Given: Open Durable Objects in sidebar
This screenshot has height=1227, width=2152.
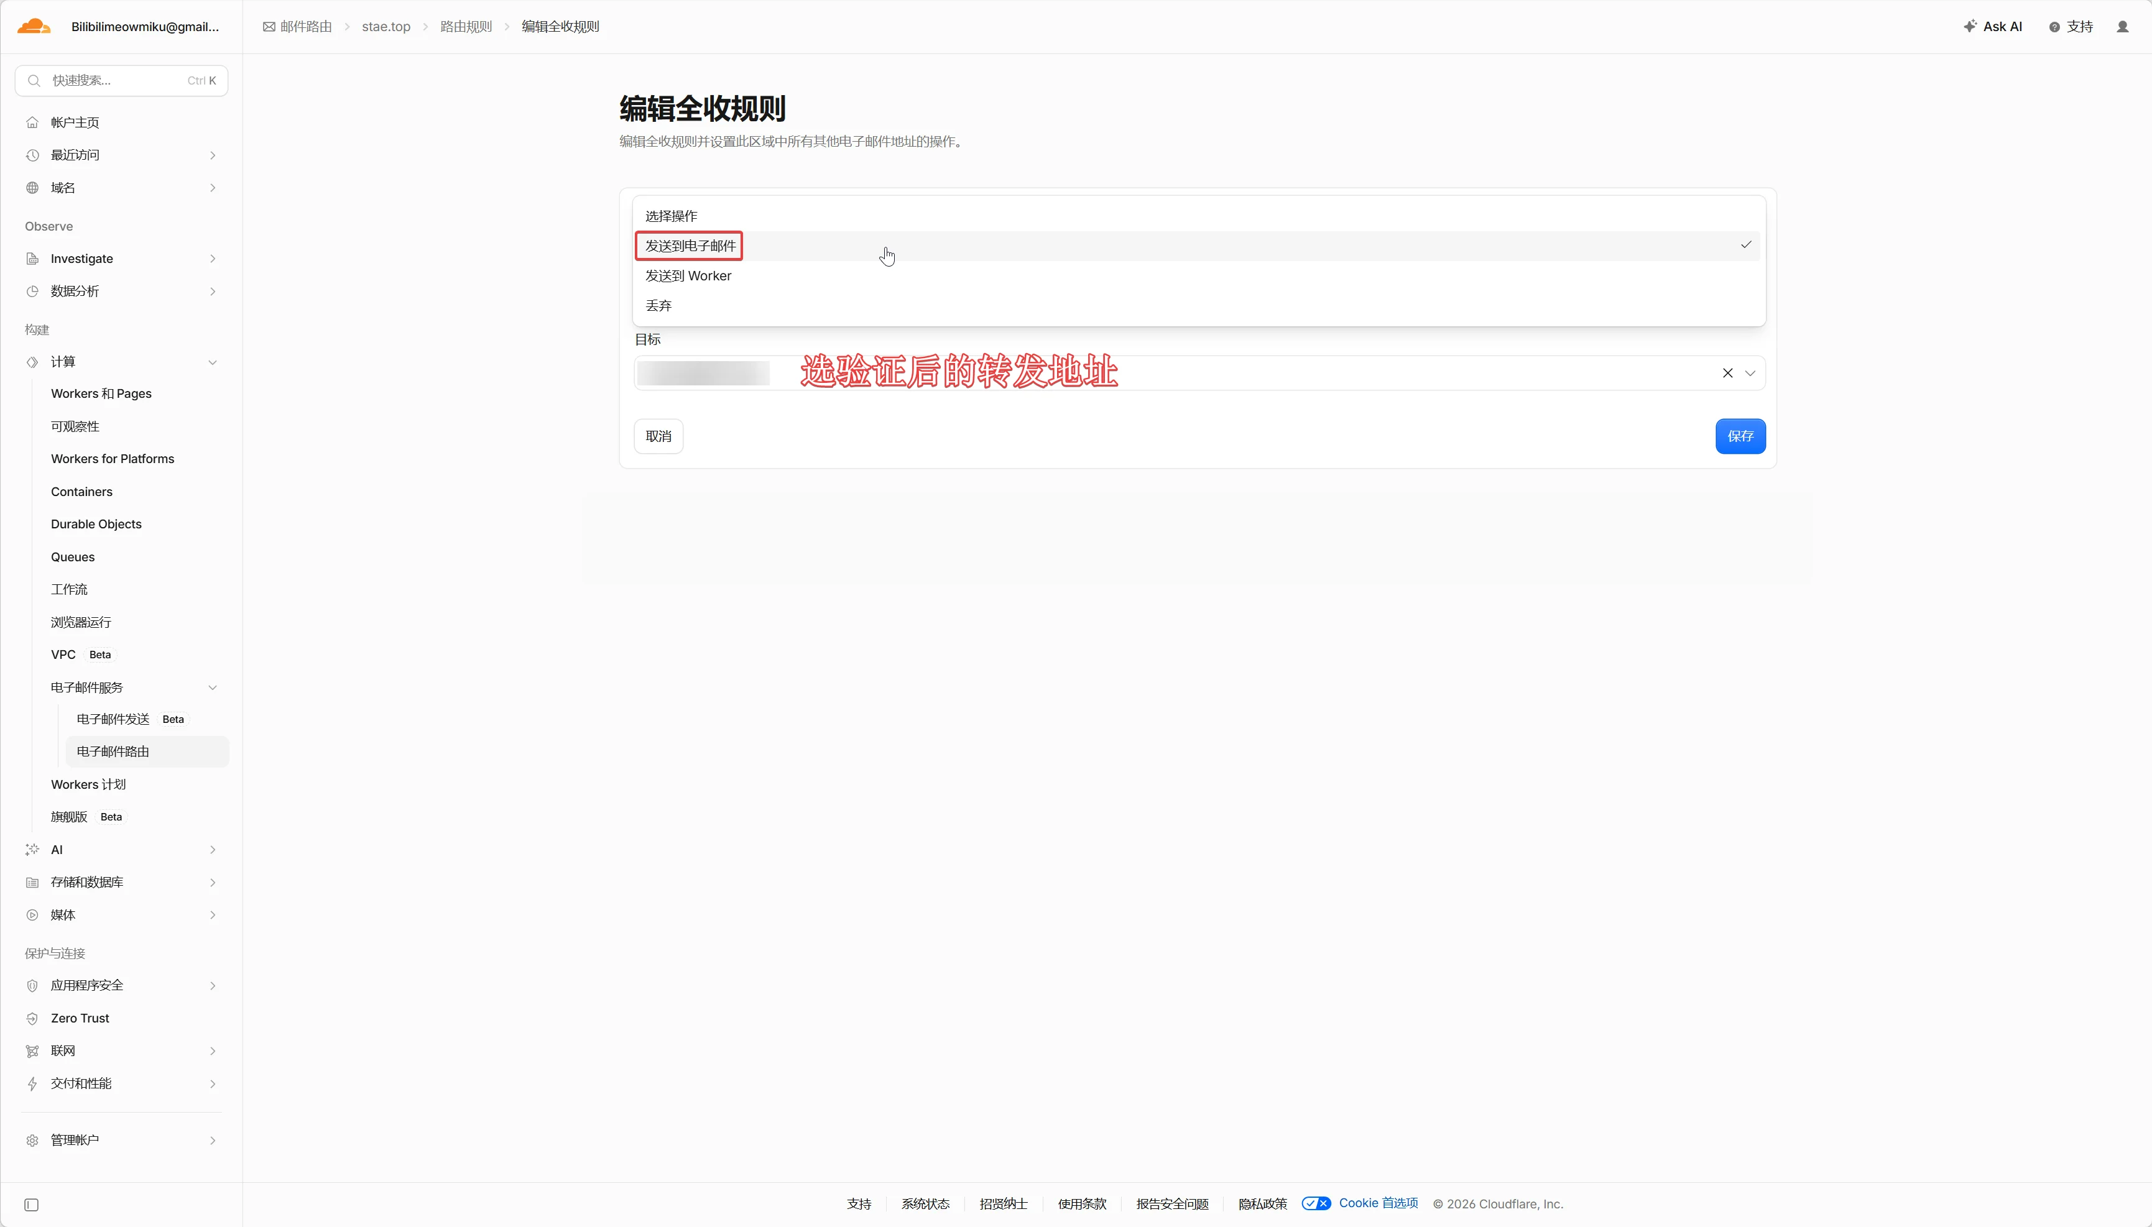Looking at the screenshot, I should pyautogui.click(x=96, y=524).
